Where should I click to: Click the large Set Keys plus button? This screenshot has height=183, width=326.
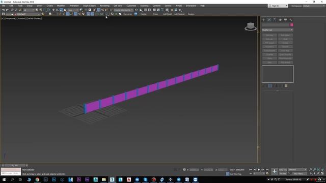[275, 171]
